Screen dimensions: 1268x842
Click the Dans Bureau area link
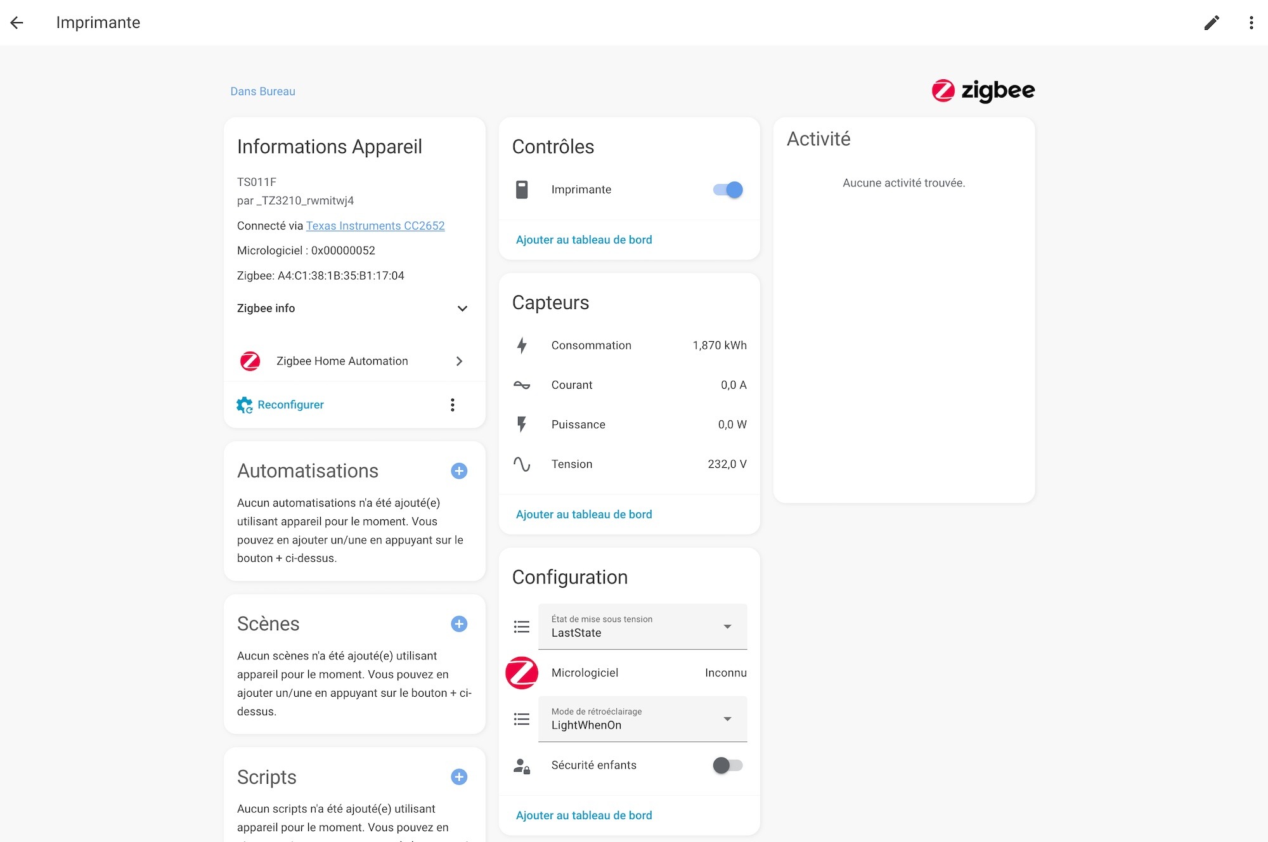pos(262,91)
